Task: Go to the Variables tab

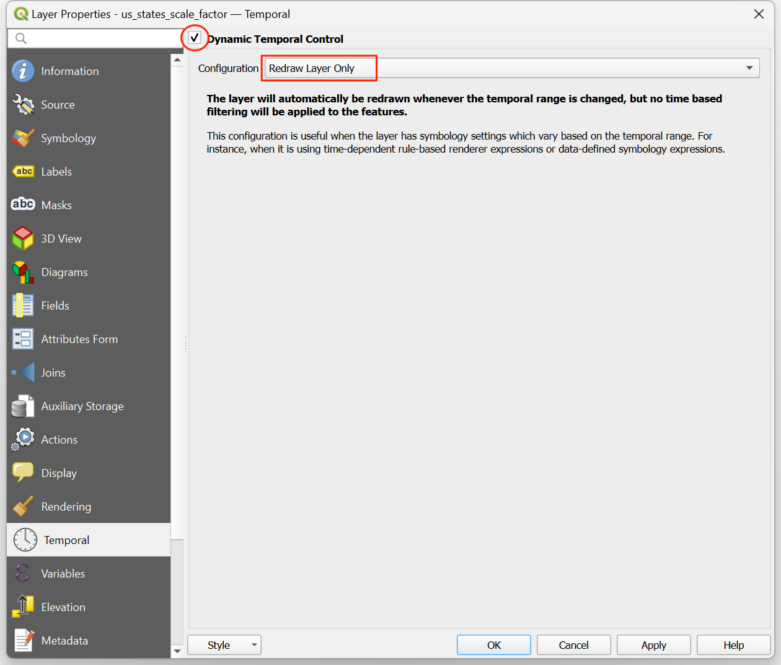Action: coord(63,574)
